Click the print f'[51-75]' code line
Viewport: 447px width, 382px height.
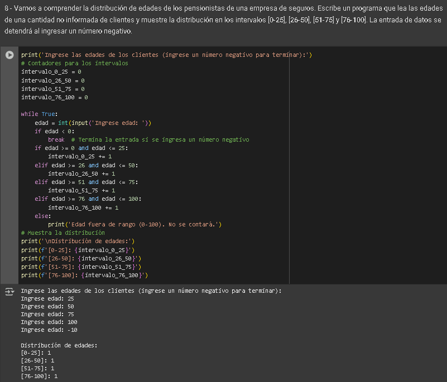point(81,267)
